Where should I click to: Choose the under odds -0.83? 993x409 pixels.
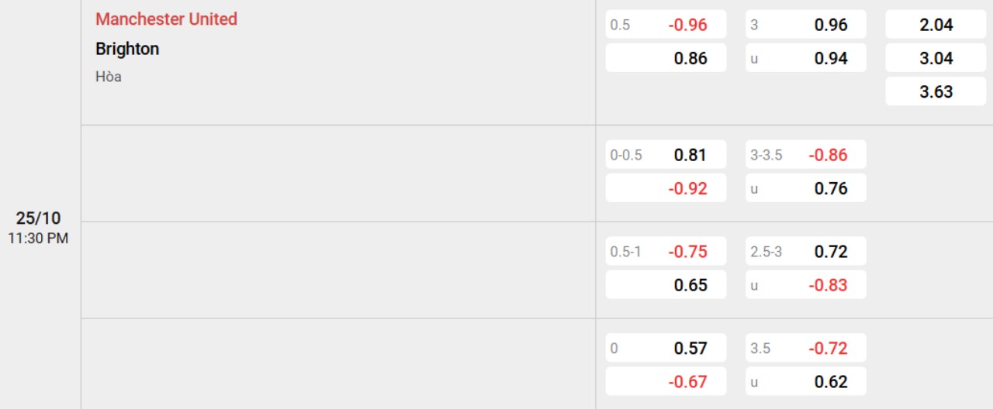[805, 285]
